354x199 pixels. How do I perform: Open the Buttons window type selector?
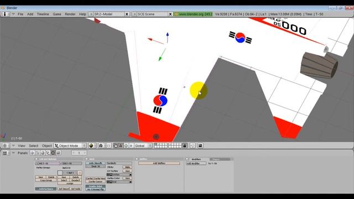6,153
